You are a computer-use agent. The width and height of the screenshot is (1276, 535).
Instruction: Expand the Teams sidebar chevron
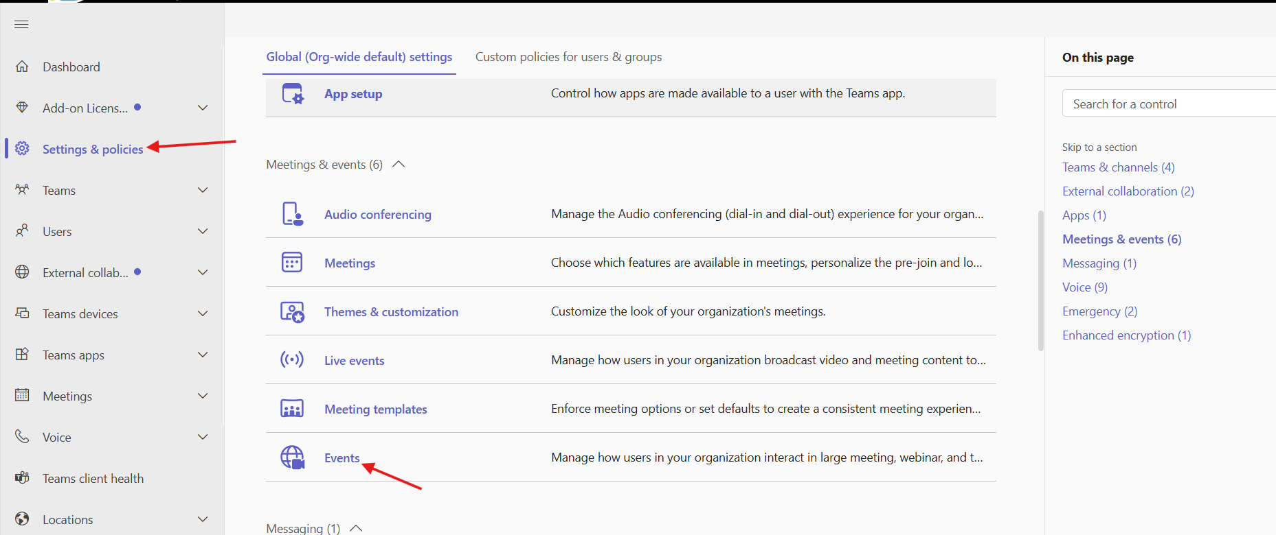coord(203,190)
